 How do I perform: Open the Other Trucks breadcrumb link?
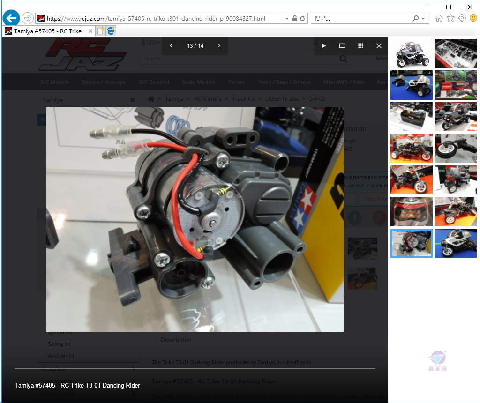point(282,99)
